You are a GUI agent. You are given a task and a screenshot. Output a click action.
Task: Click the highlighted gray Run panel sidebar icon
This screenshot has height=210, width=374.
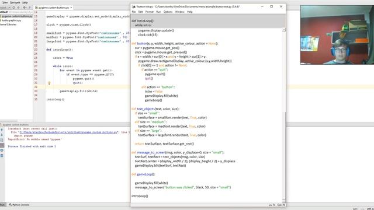pyautogui.click(x=2, y=145)
